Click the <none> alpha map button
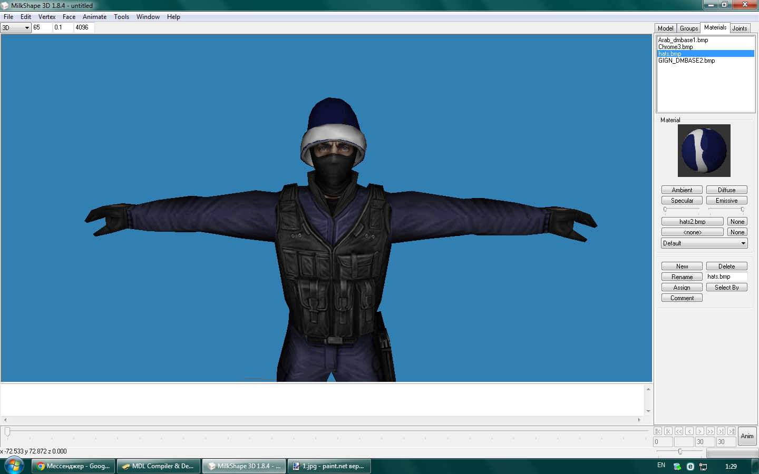The height and width of the screenshot is (474, 759). point(693,232)
